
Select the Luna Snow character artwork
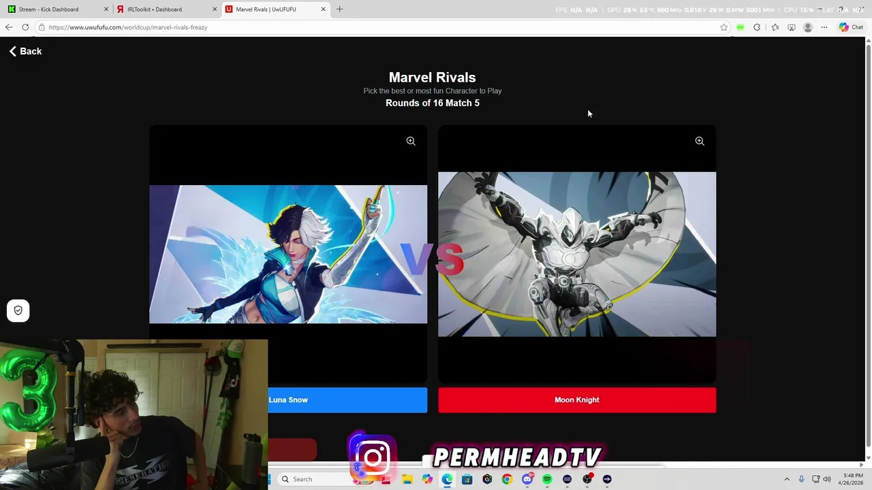point(288,254)
